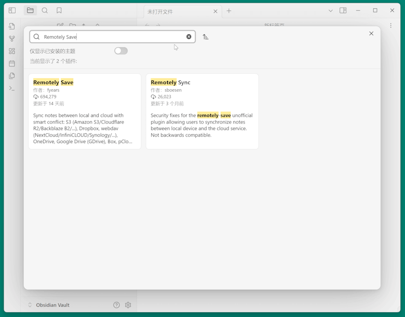The image size is (405, 317).
Task: Clear the Remotely Save search text
Action: pyautogui.click(x=189, y=37)
